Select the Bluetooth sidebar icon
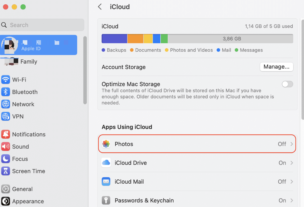Viewport: 304px width, 207px height. [6, 92]
